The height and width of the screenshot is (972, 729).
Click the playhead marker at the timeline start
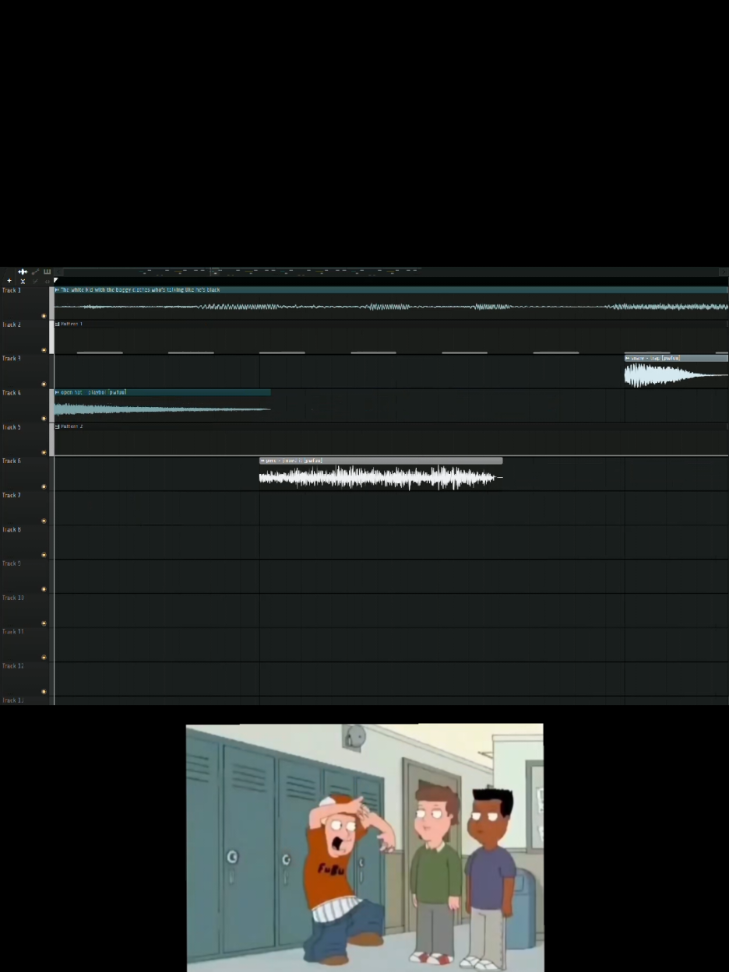tap(56, 280)
